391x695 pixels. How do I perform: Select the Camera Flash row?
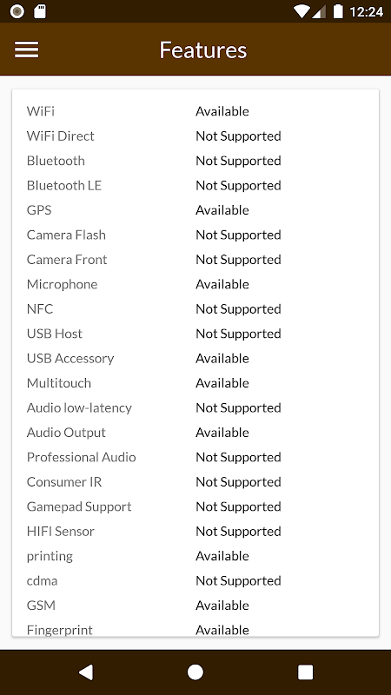[195, 235]
